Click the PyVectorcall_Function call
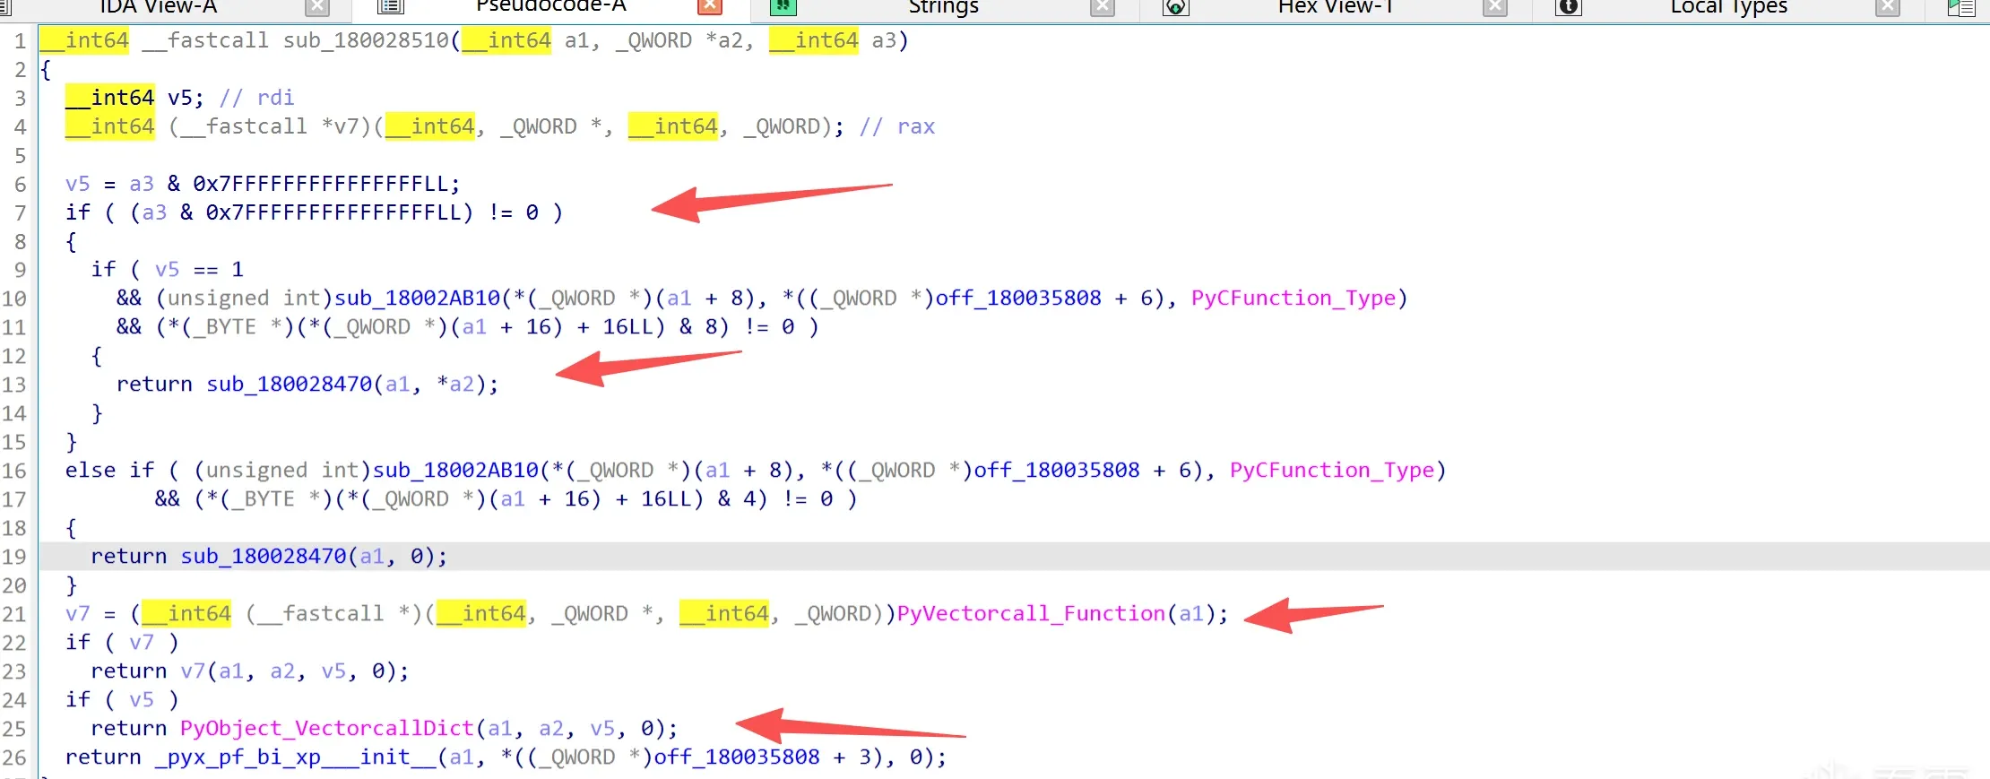Screen dimensions: 1990x779 (x=1031, y=614)
